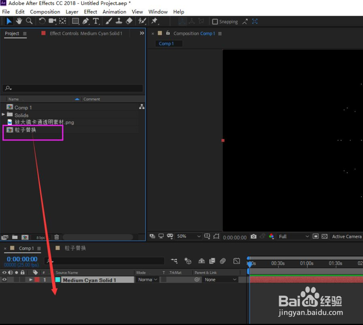363x325 pixels.
Task: Select the Brush tool
Action: tap(108, 21)
